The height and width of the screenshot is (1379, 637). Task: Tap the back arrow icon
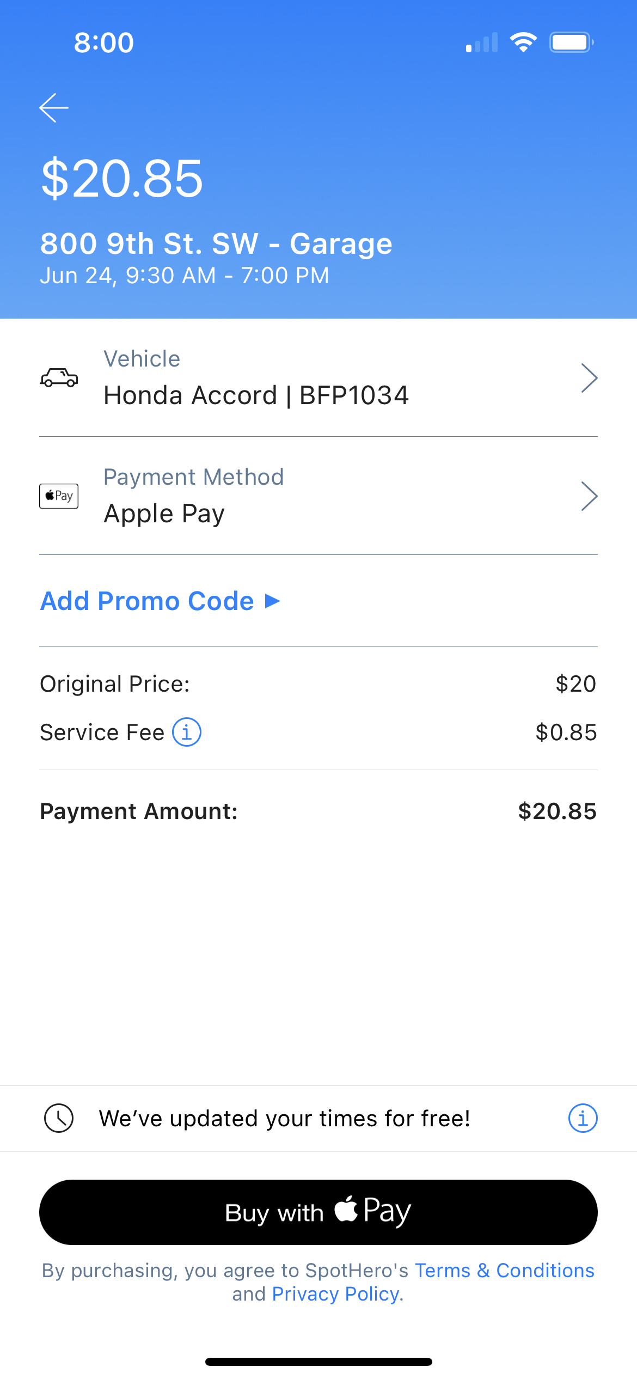pos(54,108)
